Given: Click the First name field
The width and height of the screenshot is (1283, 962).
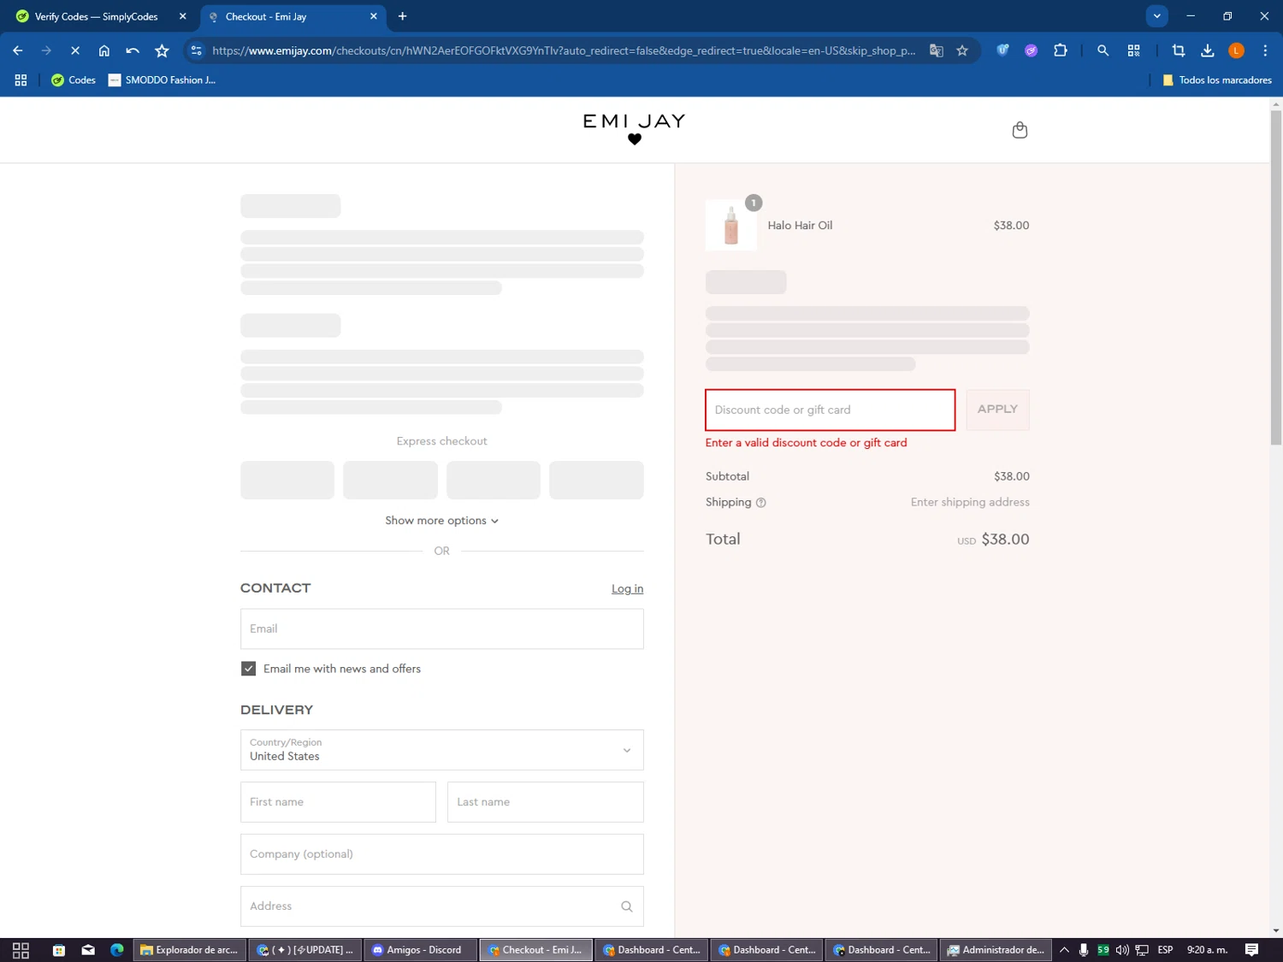Looking at the screenshot, I should [338, 802].
